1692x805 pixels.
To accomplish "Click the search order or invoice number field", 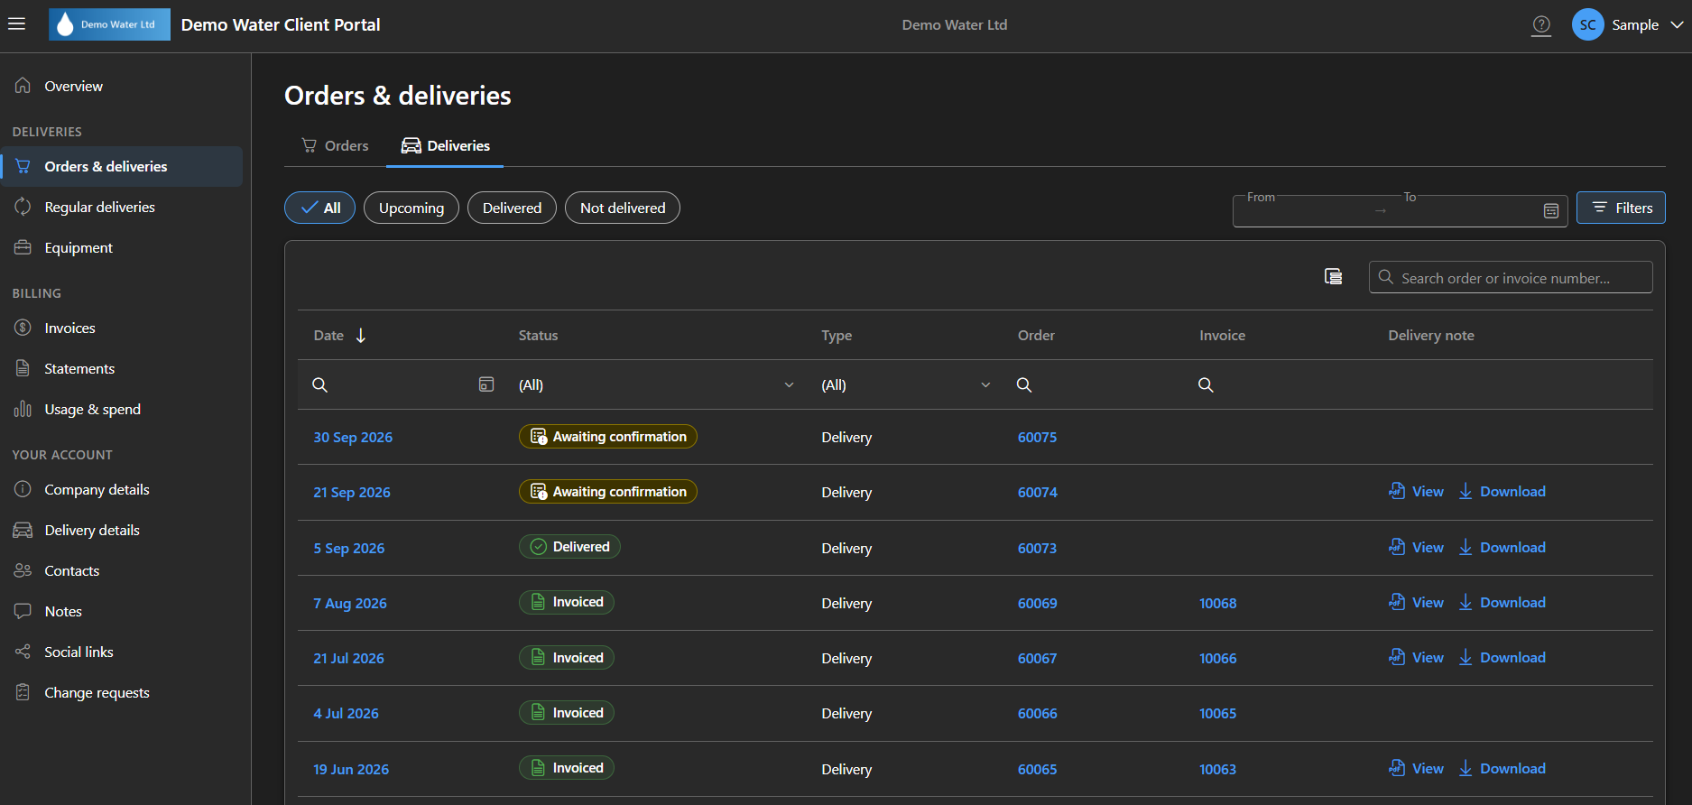I will click(x=1511, y=277).
